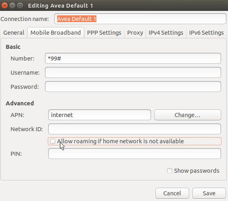
Task: Minimize the connection editor window
Action: point(13,6)
